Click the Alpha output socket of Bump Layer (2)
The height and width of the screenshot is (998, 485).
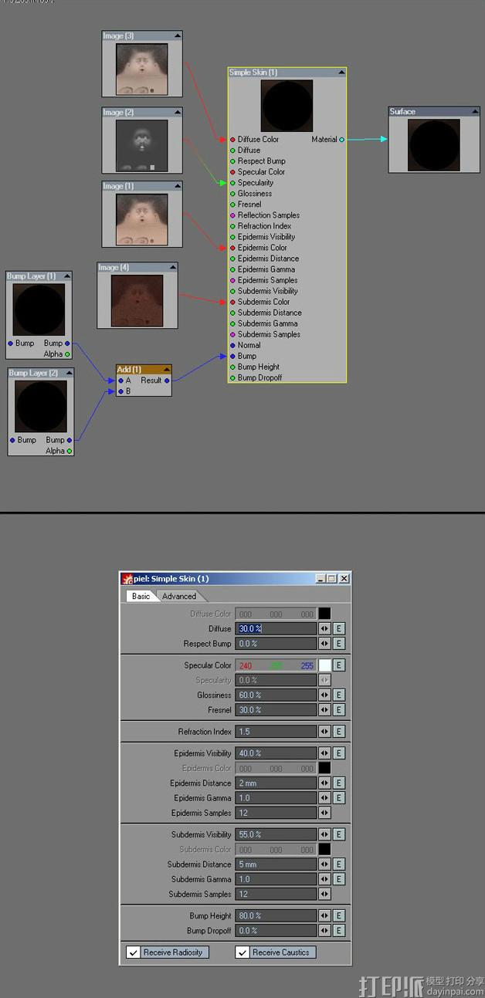69,451
